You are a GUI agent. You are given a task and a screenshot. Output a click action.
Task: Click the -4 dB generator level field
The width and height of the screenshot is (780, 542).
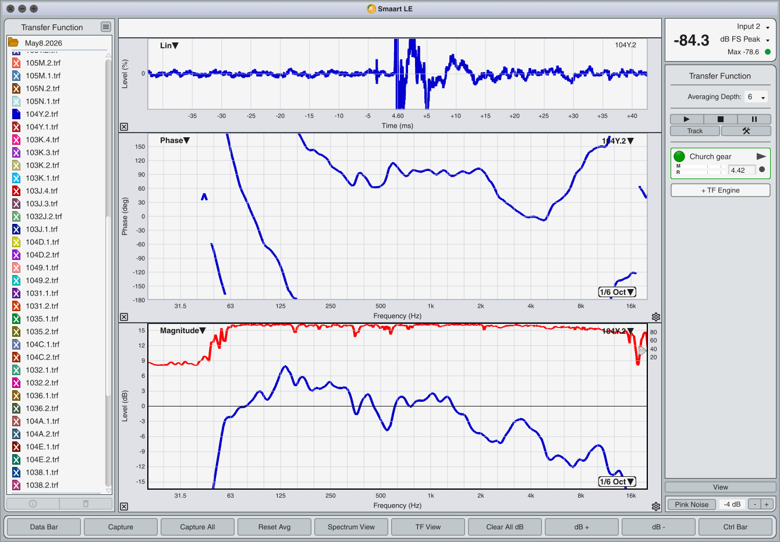click(x=732, y=504)
